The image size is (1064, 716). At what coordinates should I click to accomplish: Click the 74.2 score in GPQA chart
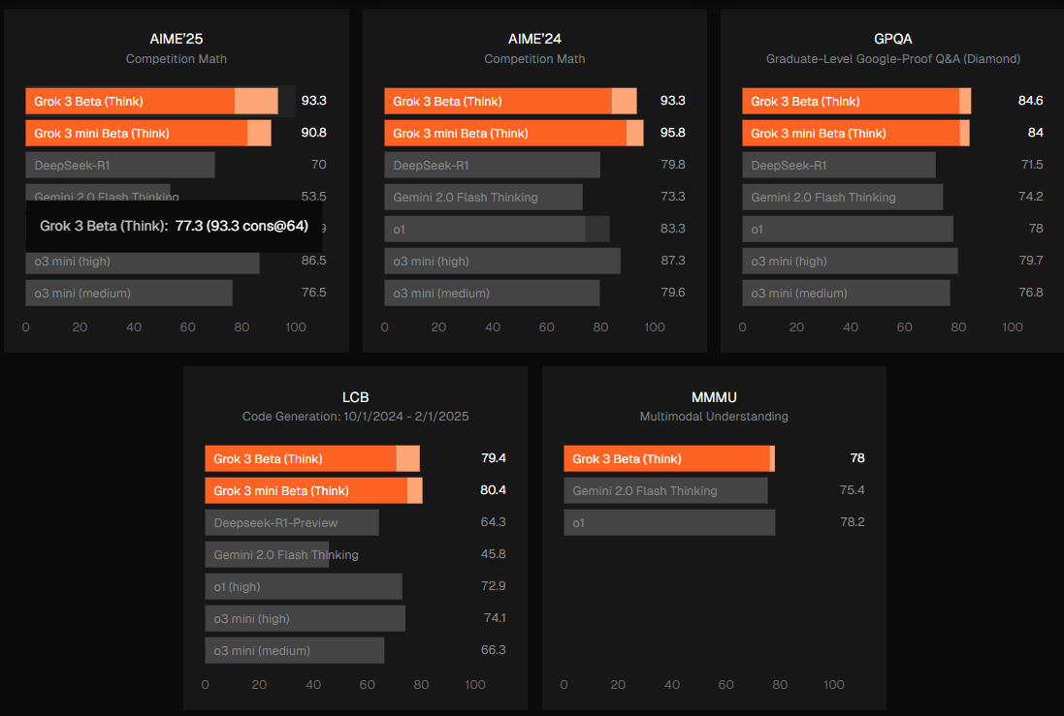pos(1031,196)
